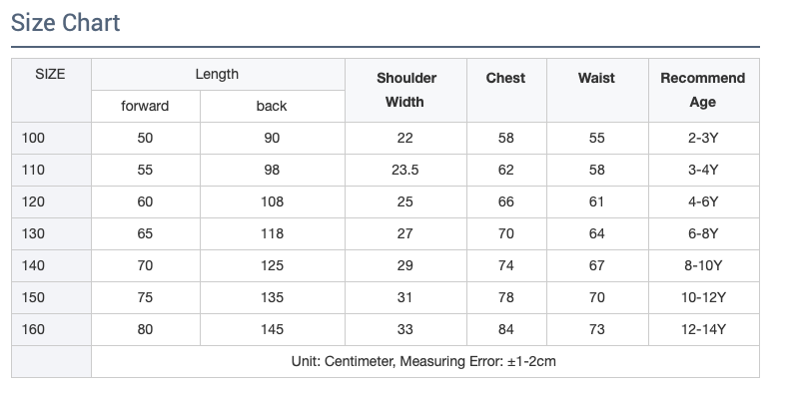Select the 108 back length cell
The width and height of the screenshot is (796, 394).
(273, 202)
